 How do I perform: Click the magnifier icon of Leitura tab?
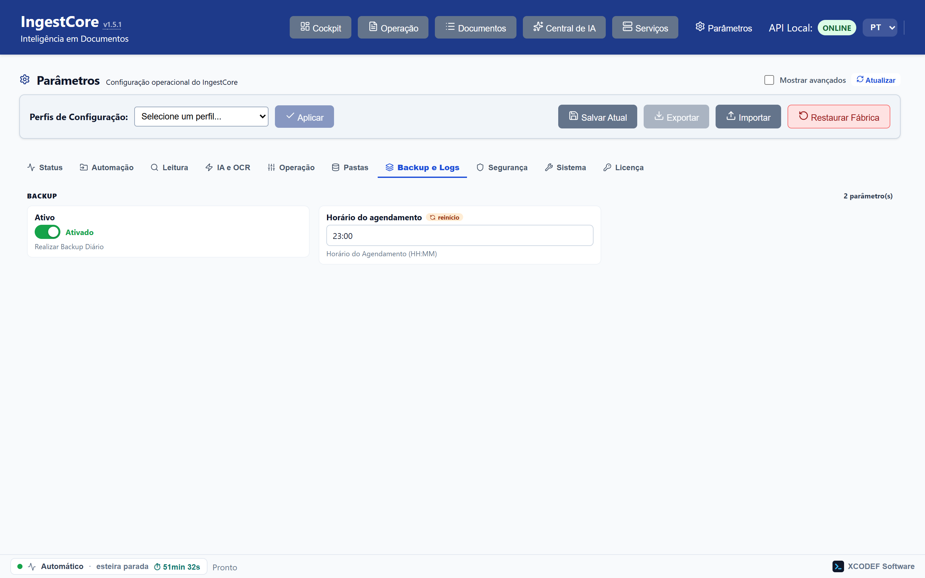[x=154, y=167]
